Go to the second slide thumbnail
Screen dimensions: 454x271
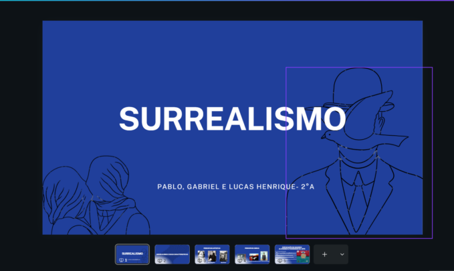(x=172, y=252)
